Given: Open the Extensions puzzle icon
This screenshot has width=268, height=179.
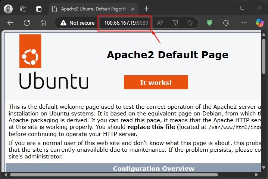Looking at the screenshot, I should [x=226, y=23].
